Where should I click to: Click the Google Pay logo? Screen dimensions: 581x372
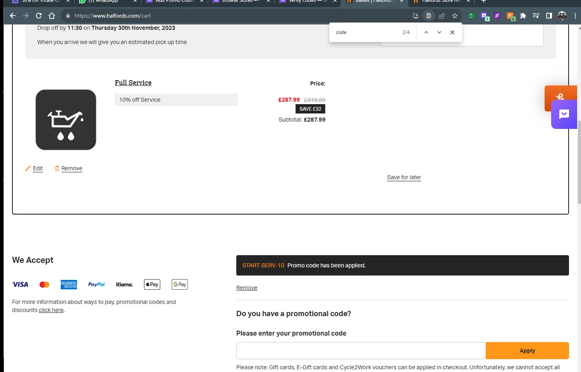[180, 285]
